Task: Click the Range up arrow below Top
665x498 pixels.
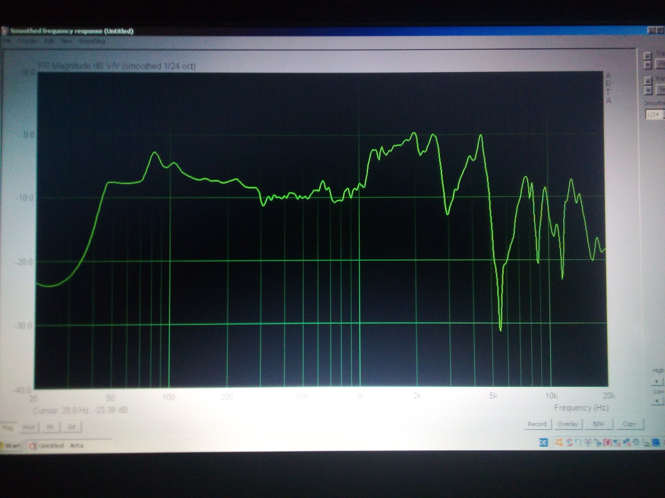Action: click(x=648, y=81)
